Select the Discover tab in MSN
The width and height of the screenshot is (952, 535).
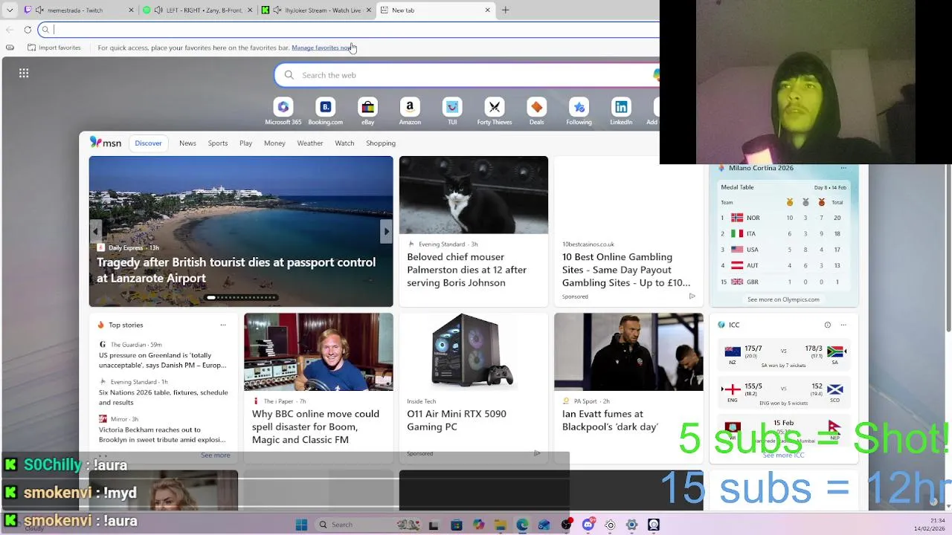[148, 143]
